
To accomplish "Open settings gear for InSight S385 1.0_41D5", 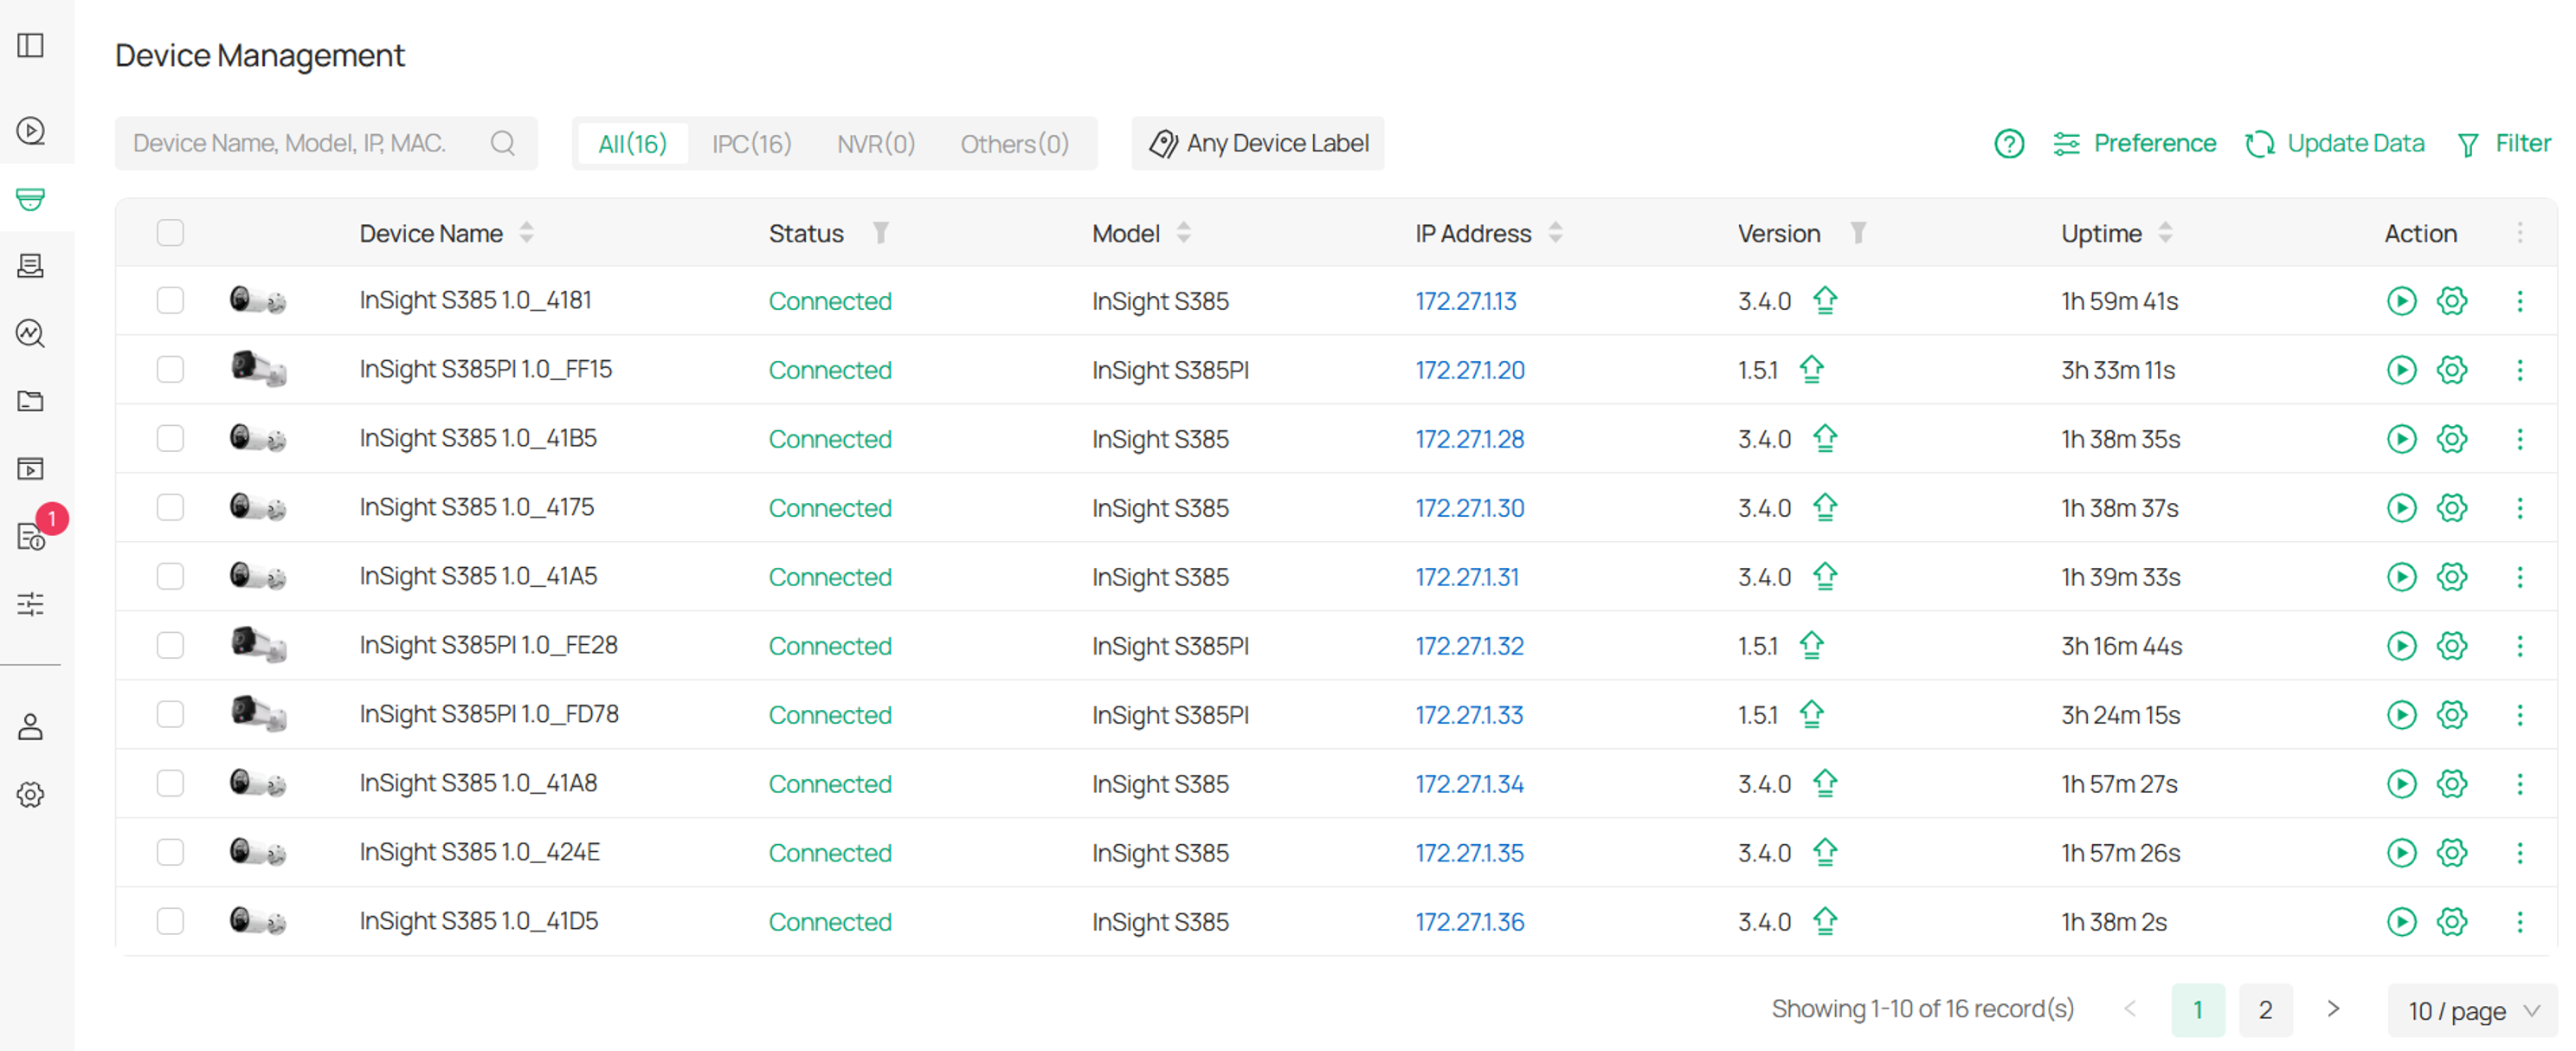I will (x=2452, y=922).
